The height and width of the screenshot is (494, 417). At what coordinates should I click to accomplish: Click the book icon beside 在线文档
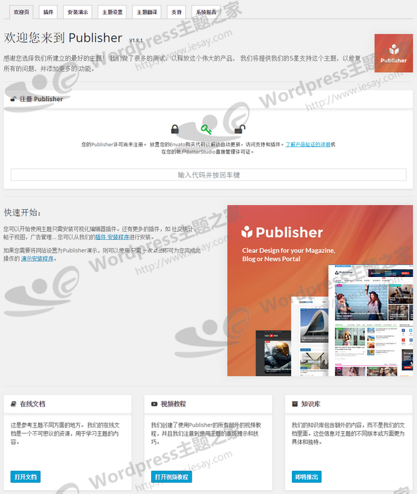pos(13,404)
